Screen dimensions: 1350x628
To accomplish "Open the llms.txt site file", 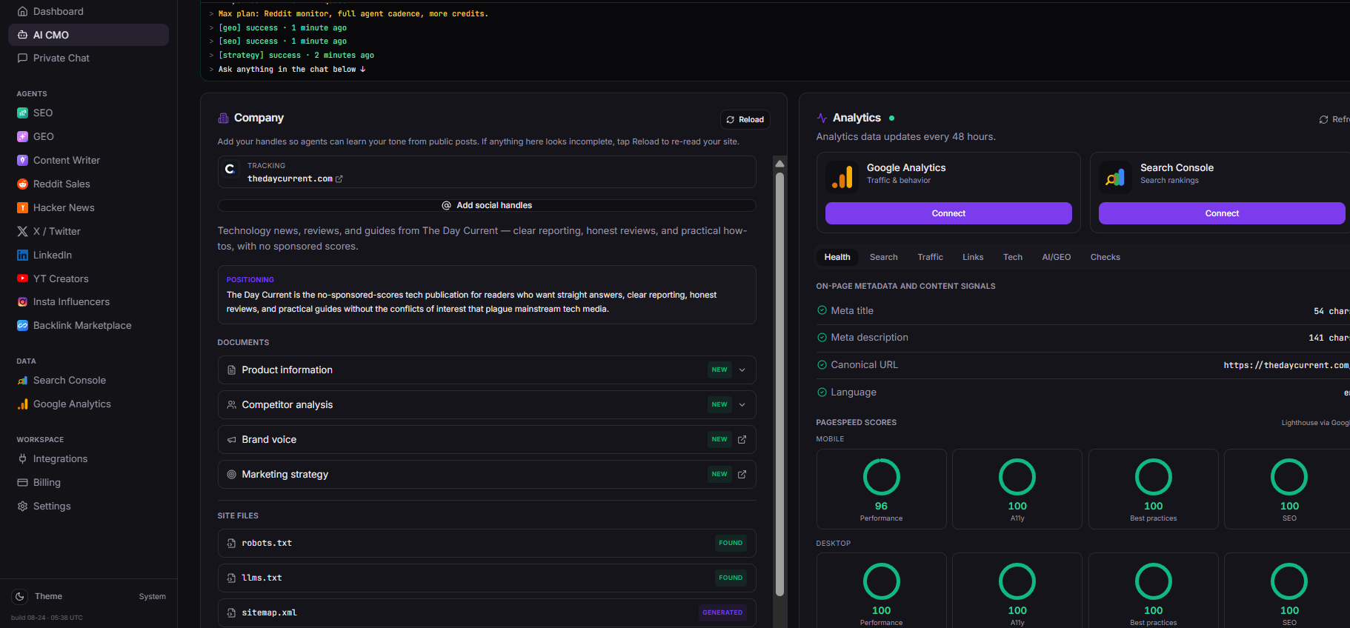I will tap(487, 578).
